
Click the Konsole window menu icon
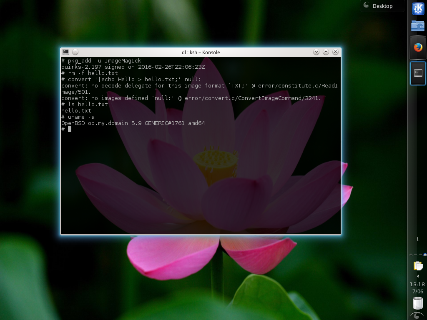click(x=66, y=52)
